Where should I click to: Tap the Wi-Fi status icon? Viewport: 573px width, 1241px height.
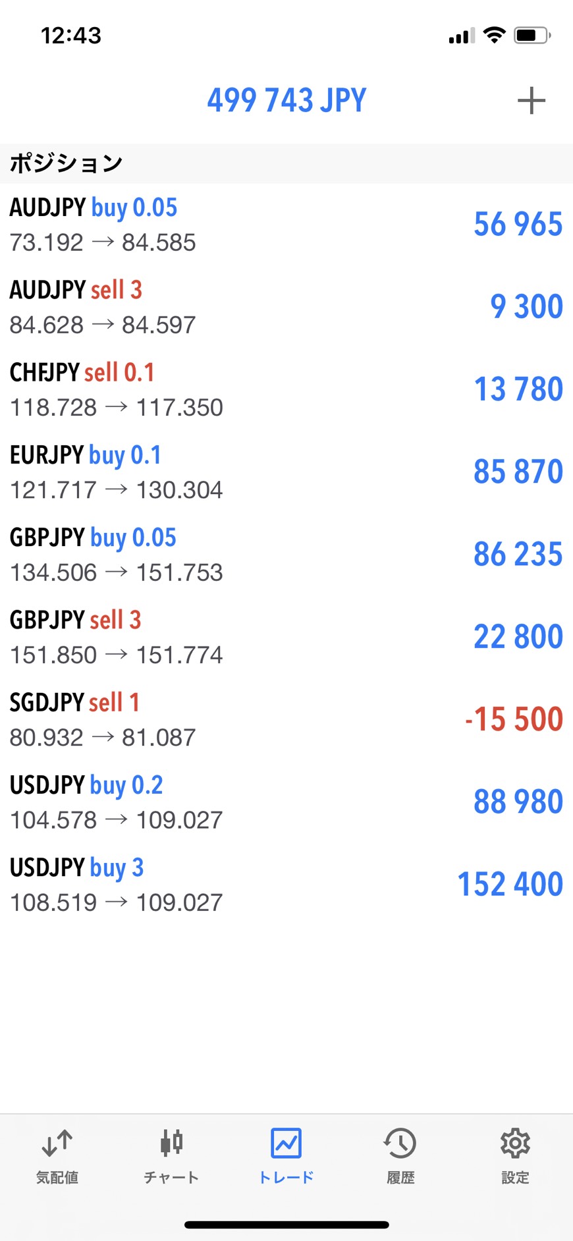494,35
